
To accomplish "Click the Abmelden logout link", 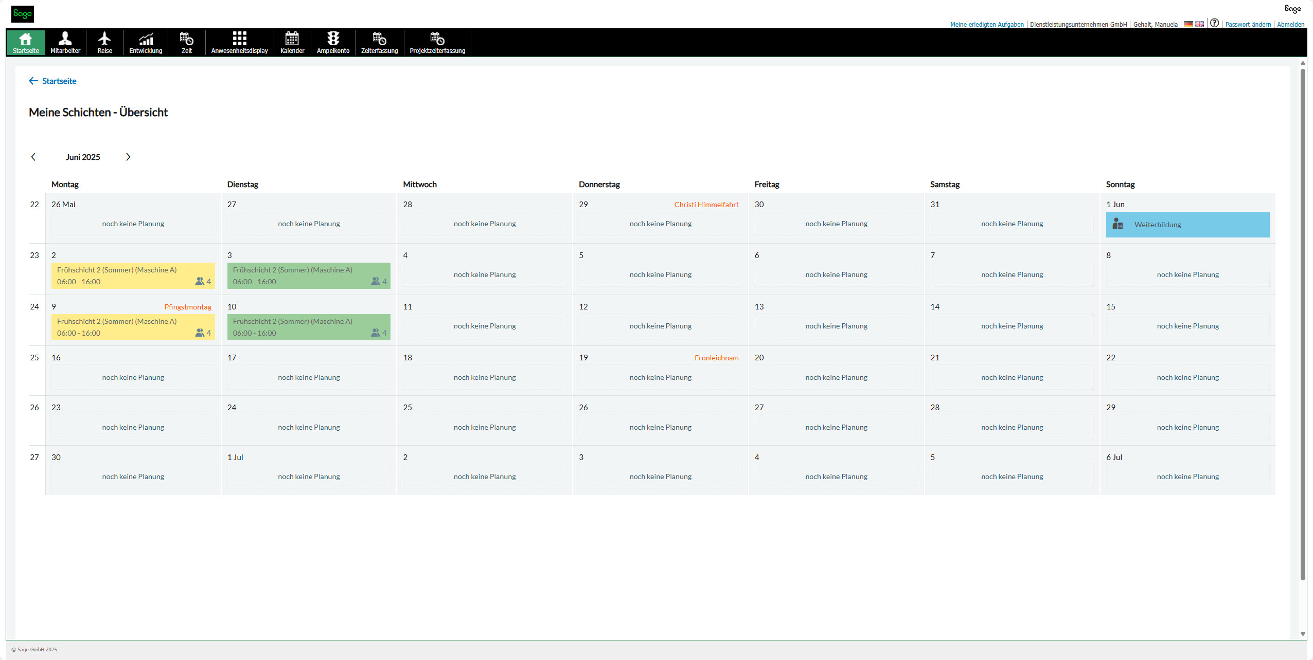I will pos(1290,24).
